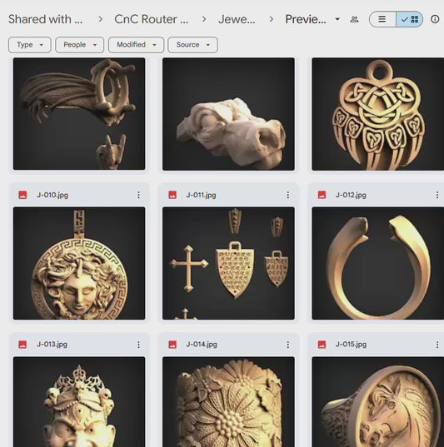
Task: Open the open ring band thumbnail
Action: [x=378, y=263]
